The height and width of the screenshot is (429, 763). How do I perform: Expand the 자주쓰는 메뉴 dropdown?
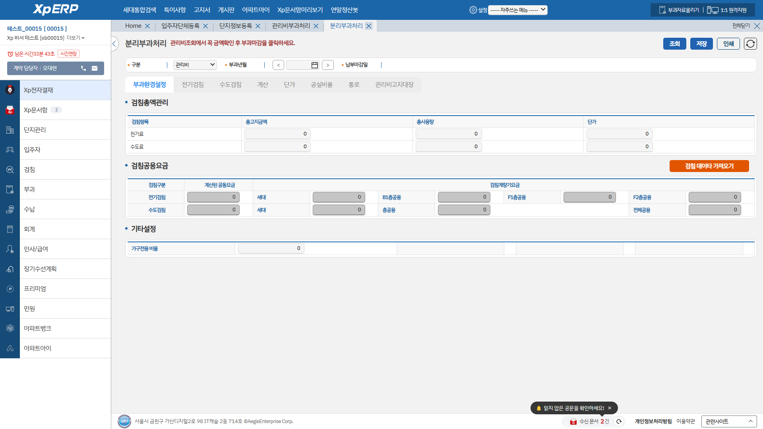517,10
